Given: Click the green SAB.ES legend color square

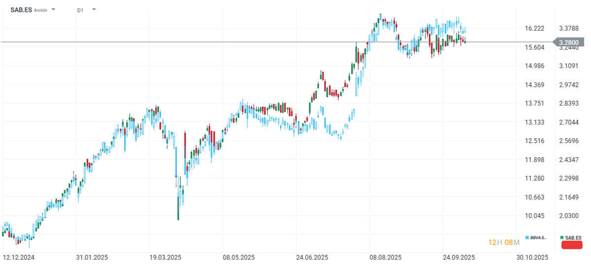Looking at the screenshot, I should (x=562, y=238).
